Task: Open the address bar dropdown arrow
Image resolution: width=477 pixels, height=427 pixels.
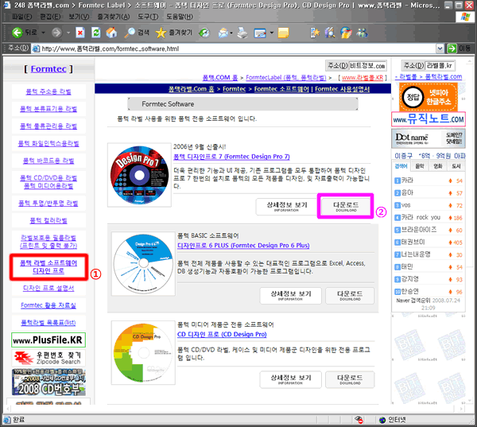Action: 440,49
